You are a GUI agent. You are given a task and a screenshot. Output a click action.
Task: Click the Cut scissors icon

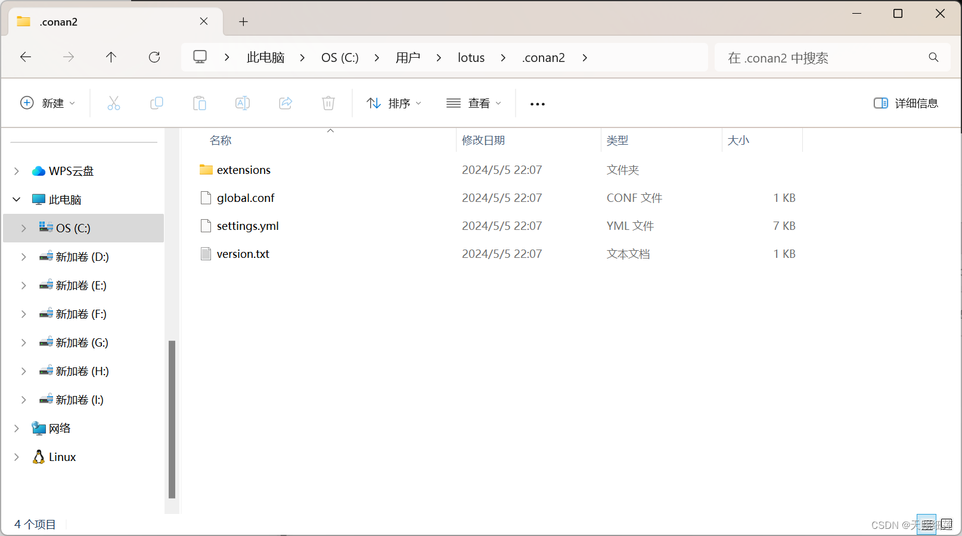[x=114, y=103]
